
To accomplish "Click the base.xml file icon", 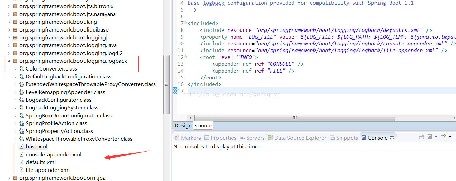I will point(22,147).
